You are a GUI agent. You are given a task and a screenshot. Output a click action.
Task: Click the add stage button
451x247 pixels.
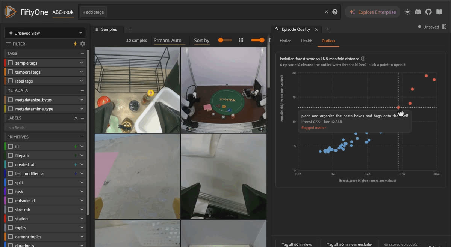click(93, 12)
